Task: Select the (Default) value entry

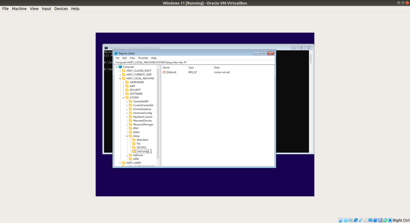Action: pos(171,72)
